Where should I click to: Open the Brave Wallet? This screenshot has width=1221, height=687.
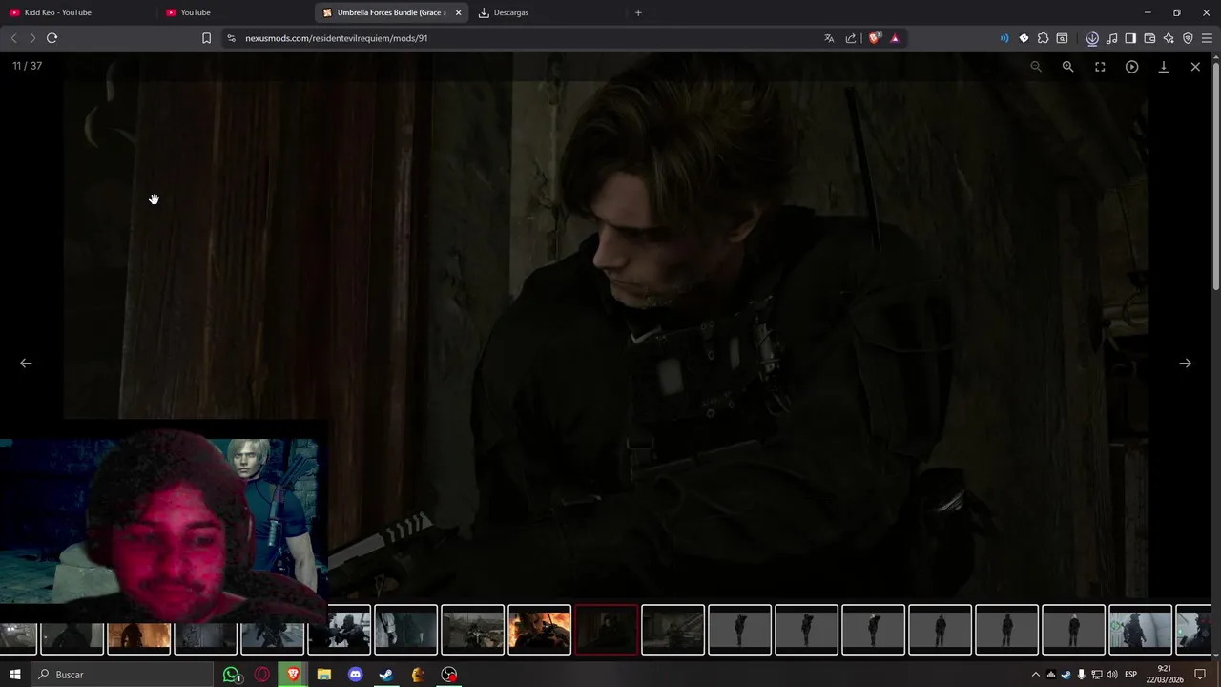1149,38
